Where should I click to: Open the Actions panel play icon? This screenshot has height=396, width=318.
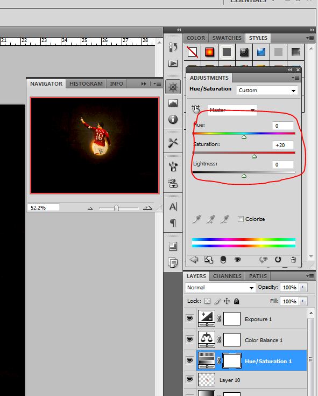pos(173,63)
